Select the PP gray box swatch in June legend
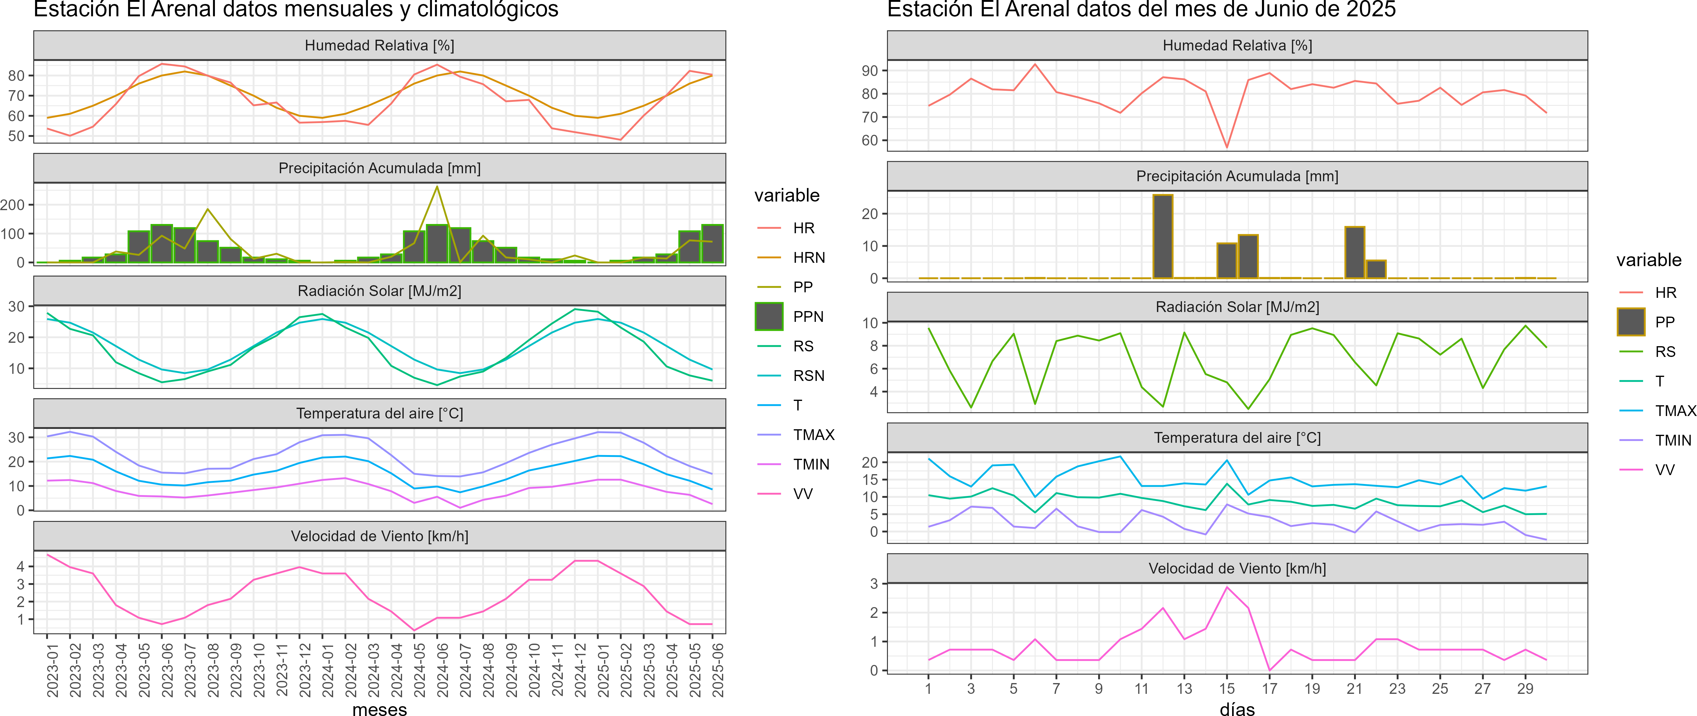 click(x=1631, y=322)
